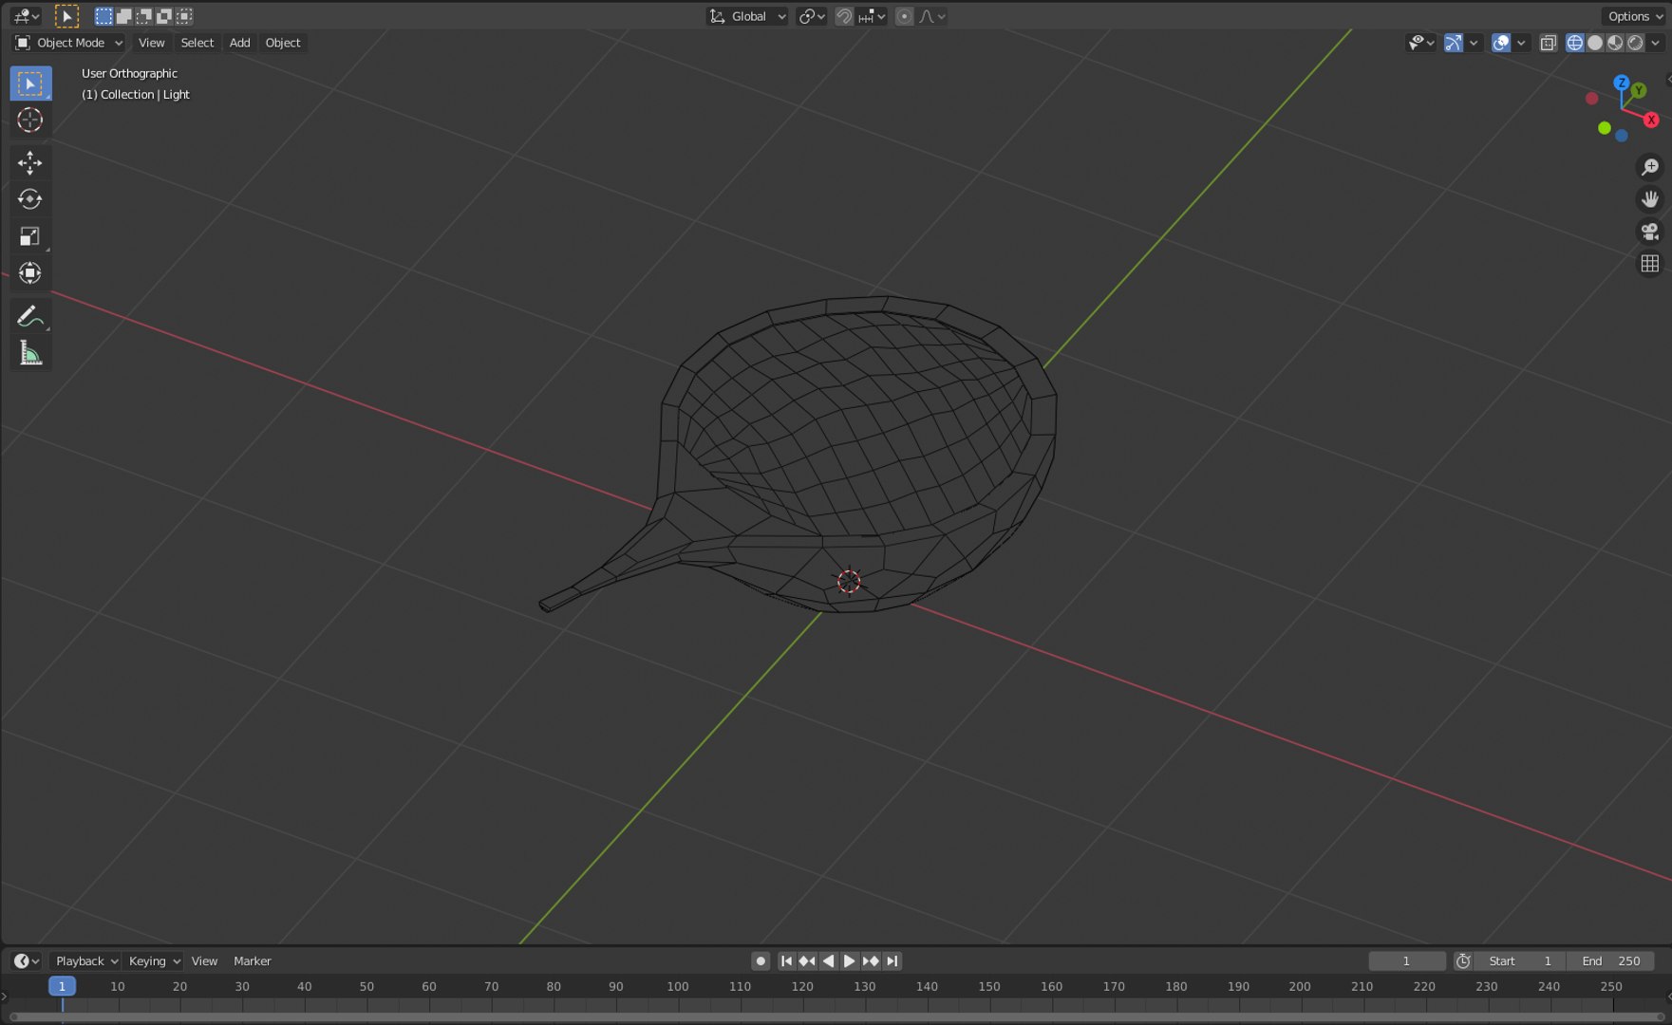
Task: Open the Object Mode dropdown
Action: pyautogui.click(x=68, y=43)
